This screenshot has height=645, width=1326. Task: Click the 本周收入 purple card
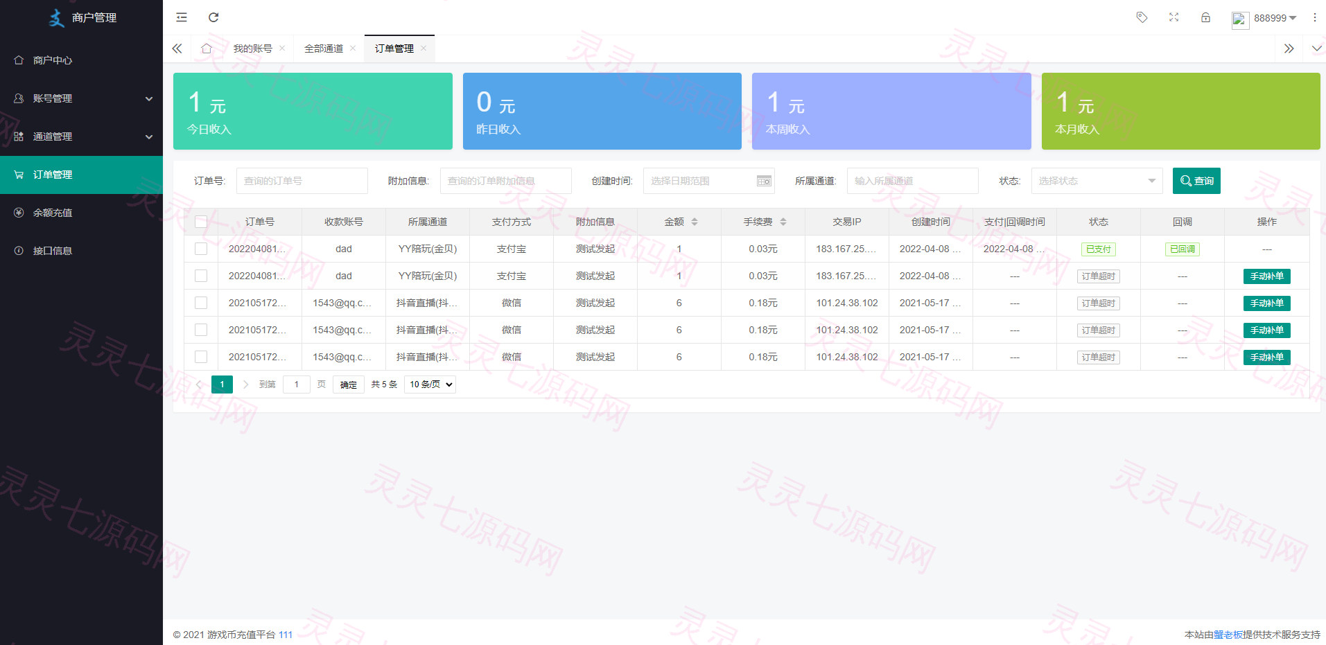(x=891, y=111)
